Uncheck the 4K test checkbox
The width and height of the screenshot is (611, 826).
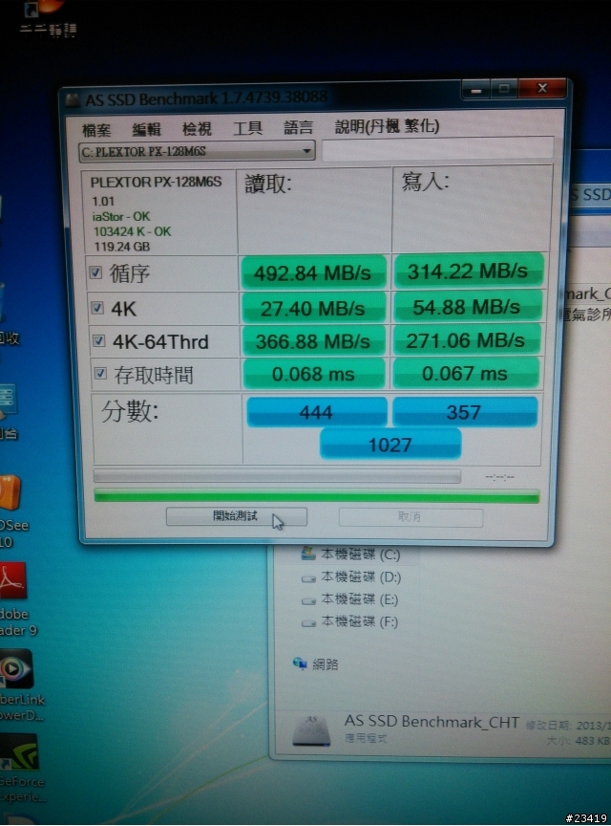click(x=97, y=308)
